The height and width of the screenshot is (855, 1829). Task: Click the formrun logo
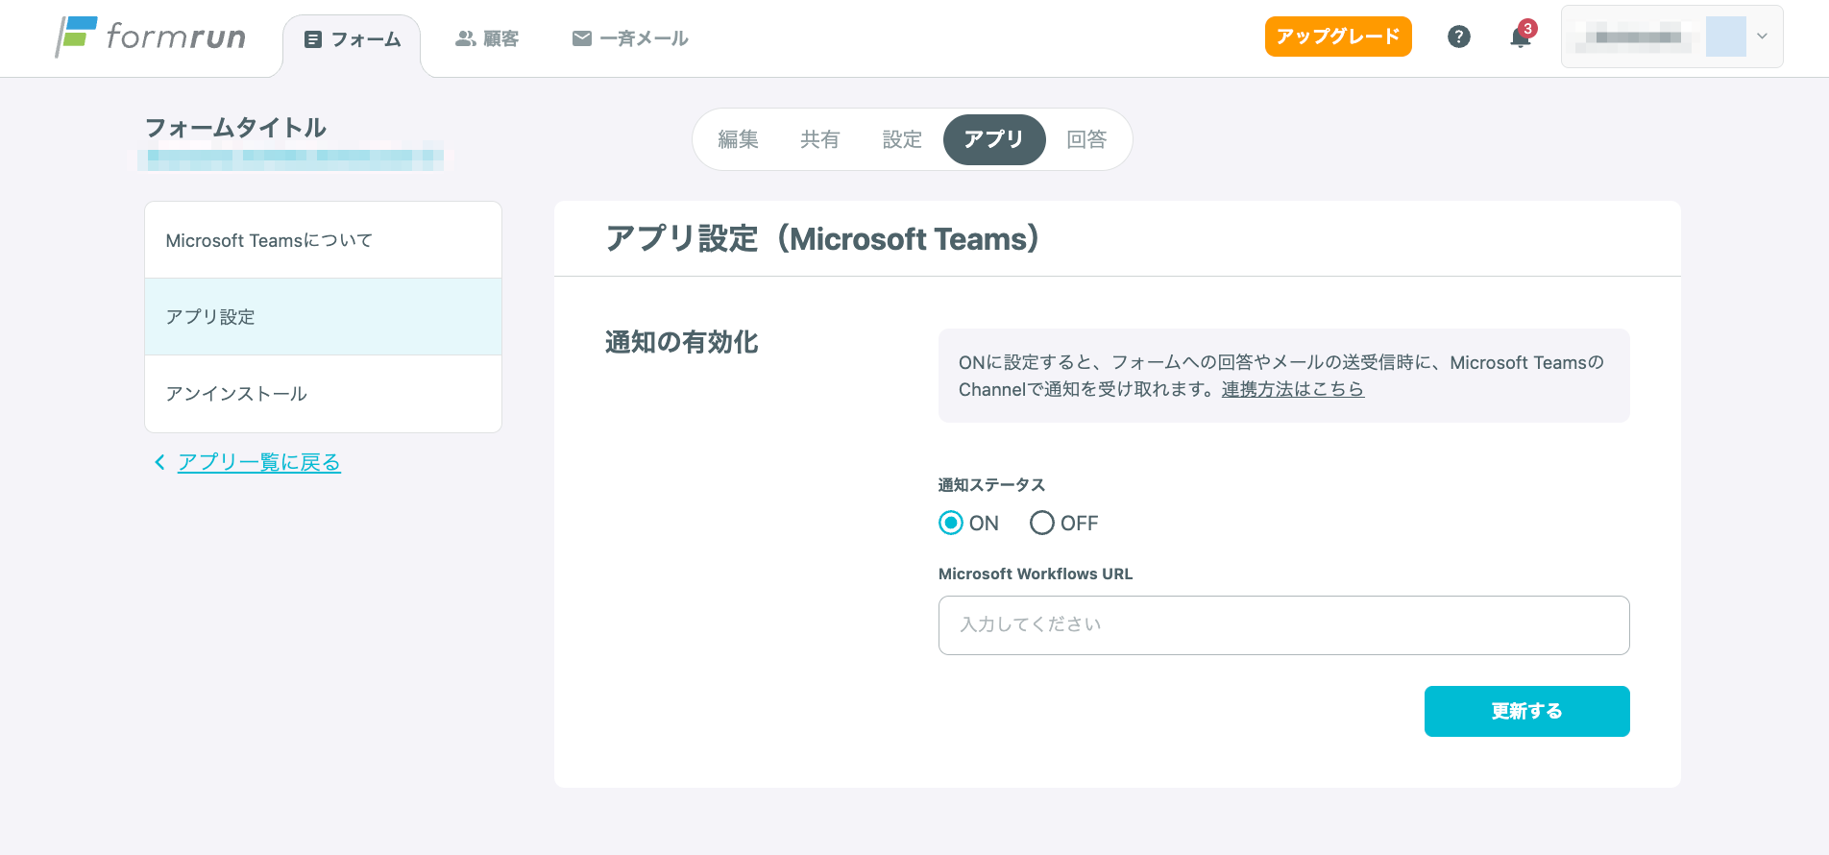[151, 37]
